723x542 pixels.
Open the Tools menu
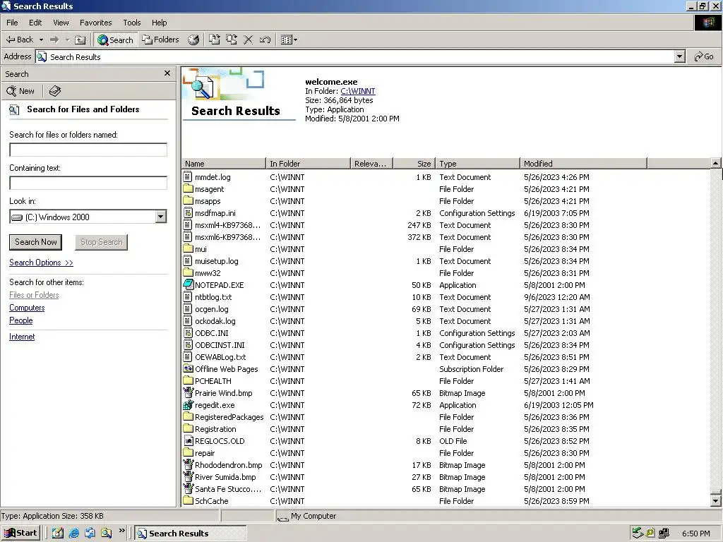(131, 23)
